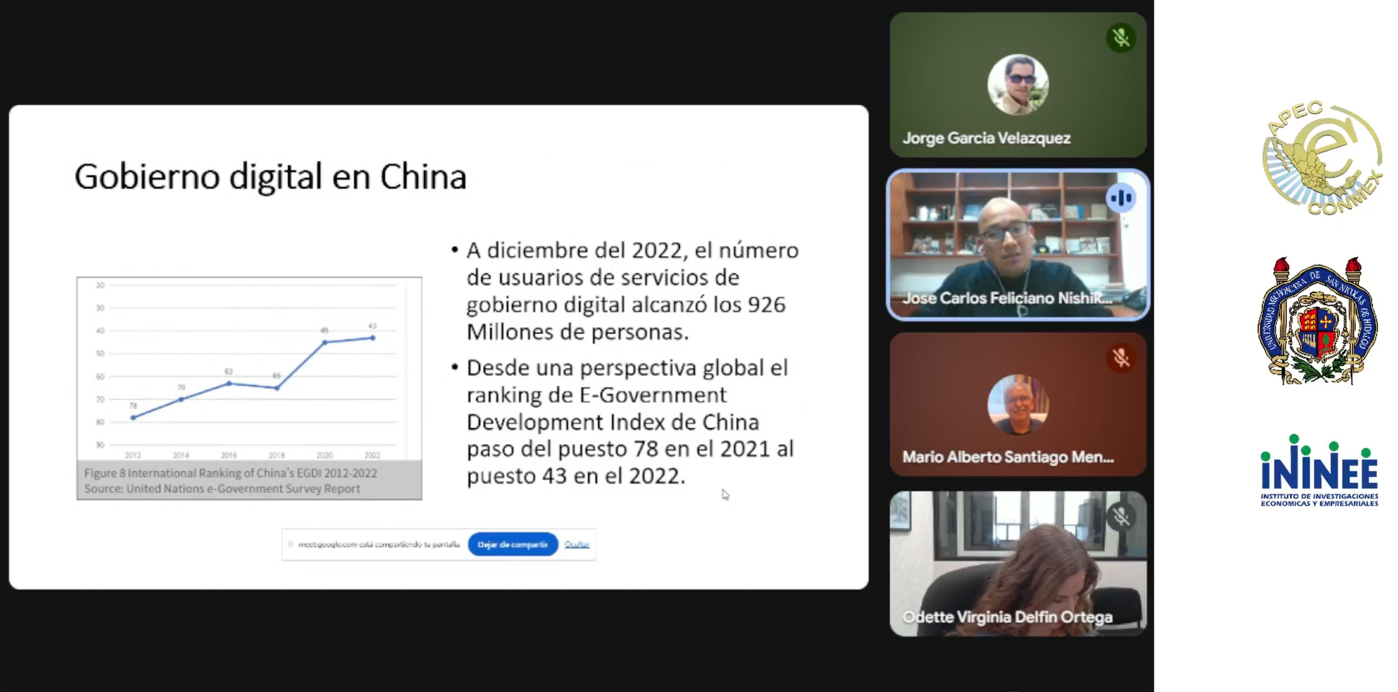Image resolution: width=1398 pixels, height=692 pixels.
Task: Click the China EGDI ranking line chart
Action: [249, 369]
